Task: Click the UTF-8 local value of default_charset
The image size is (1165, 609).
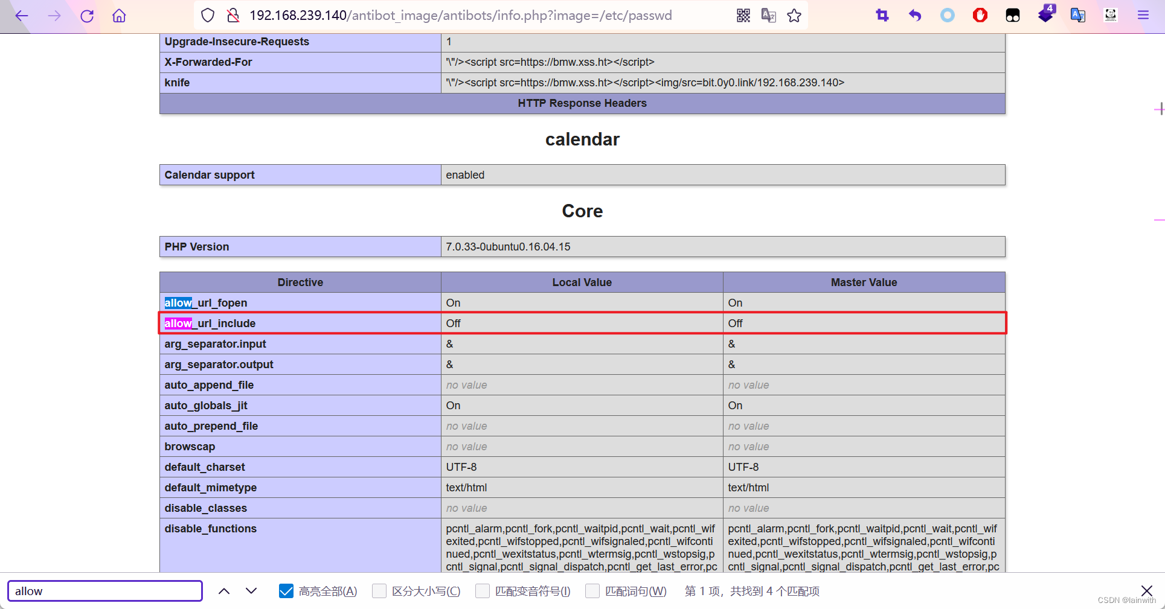Action: point(461,467)
